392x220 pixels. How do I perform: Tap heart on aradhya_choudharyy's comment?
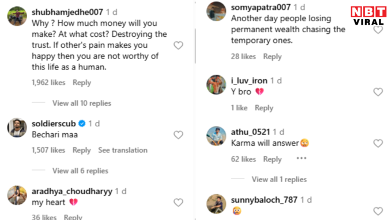pyautogui.click(x=178, y=203)
